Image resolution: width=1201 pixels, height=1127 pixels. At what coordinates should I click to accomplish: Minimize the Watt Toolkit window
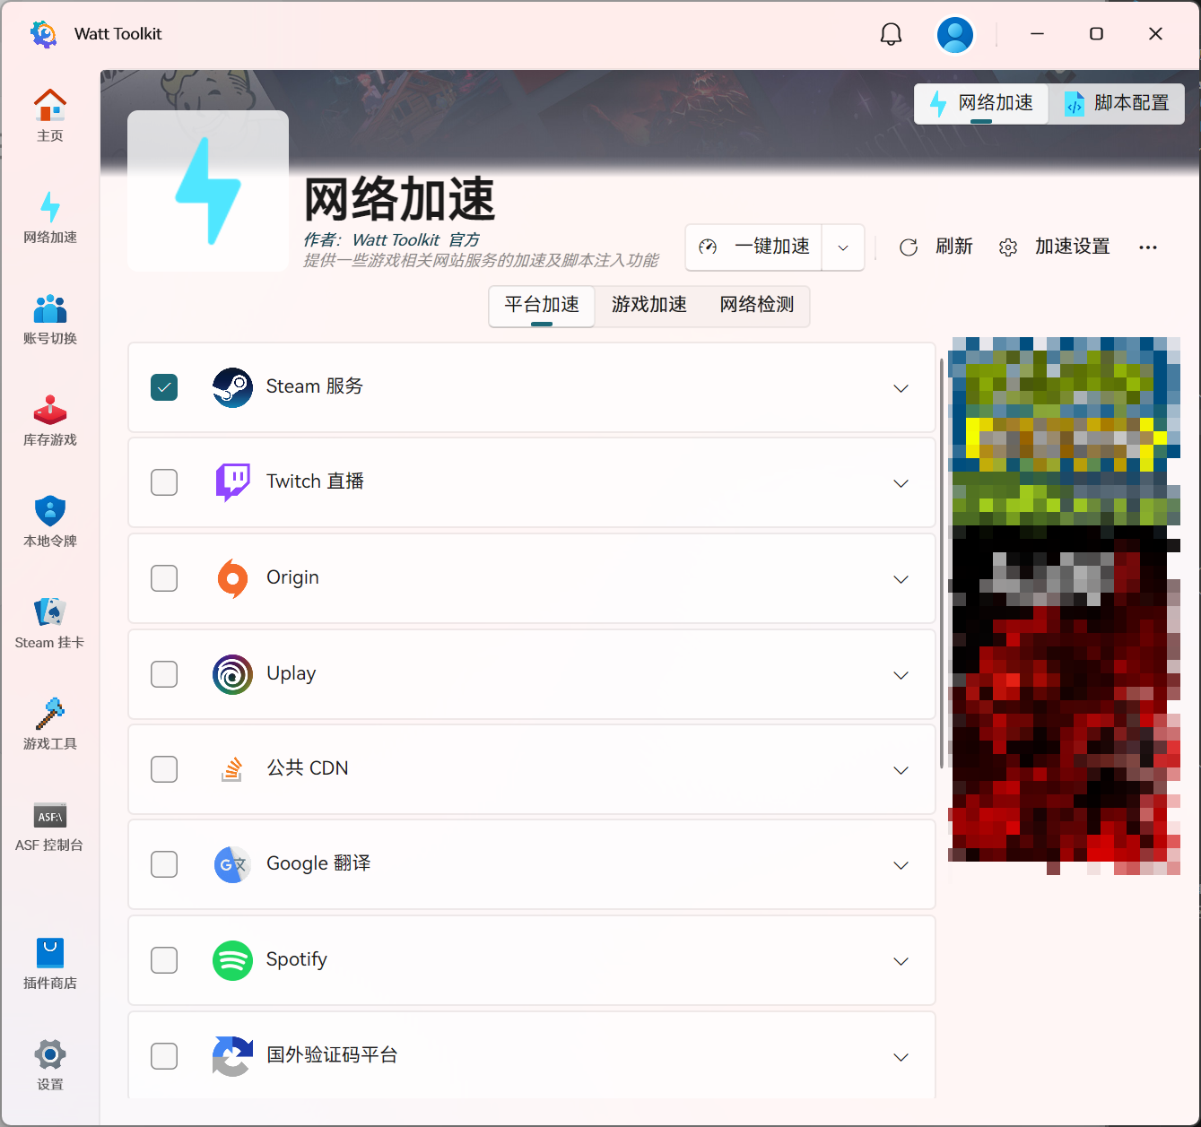click(1038, 34)
